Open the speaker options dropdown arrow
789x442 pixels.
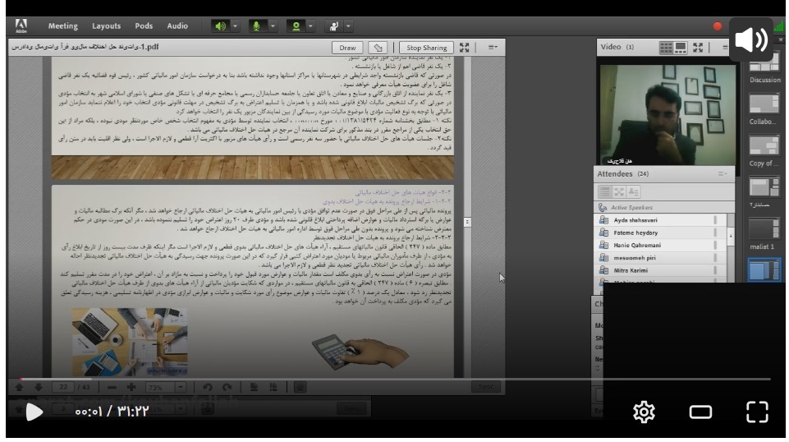pyautogui.click(x=235, y=25)
